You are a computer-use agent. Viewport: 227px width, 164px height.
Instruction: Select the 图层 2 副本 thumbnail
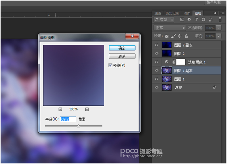[167, 45]
